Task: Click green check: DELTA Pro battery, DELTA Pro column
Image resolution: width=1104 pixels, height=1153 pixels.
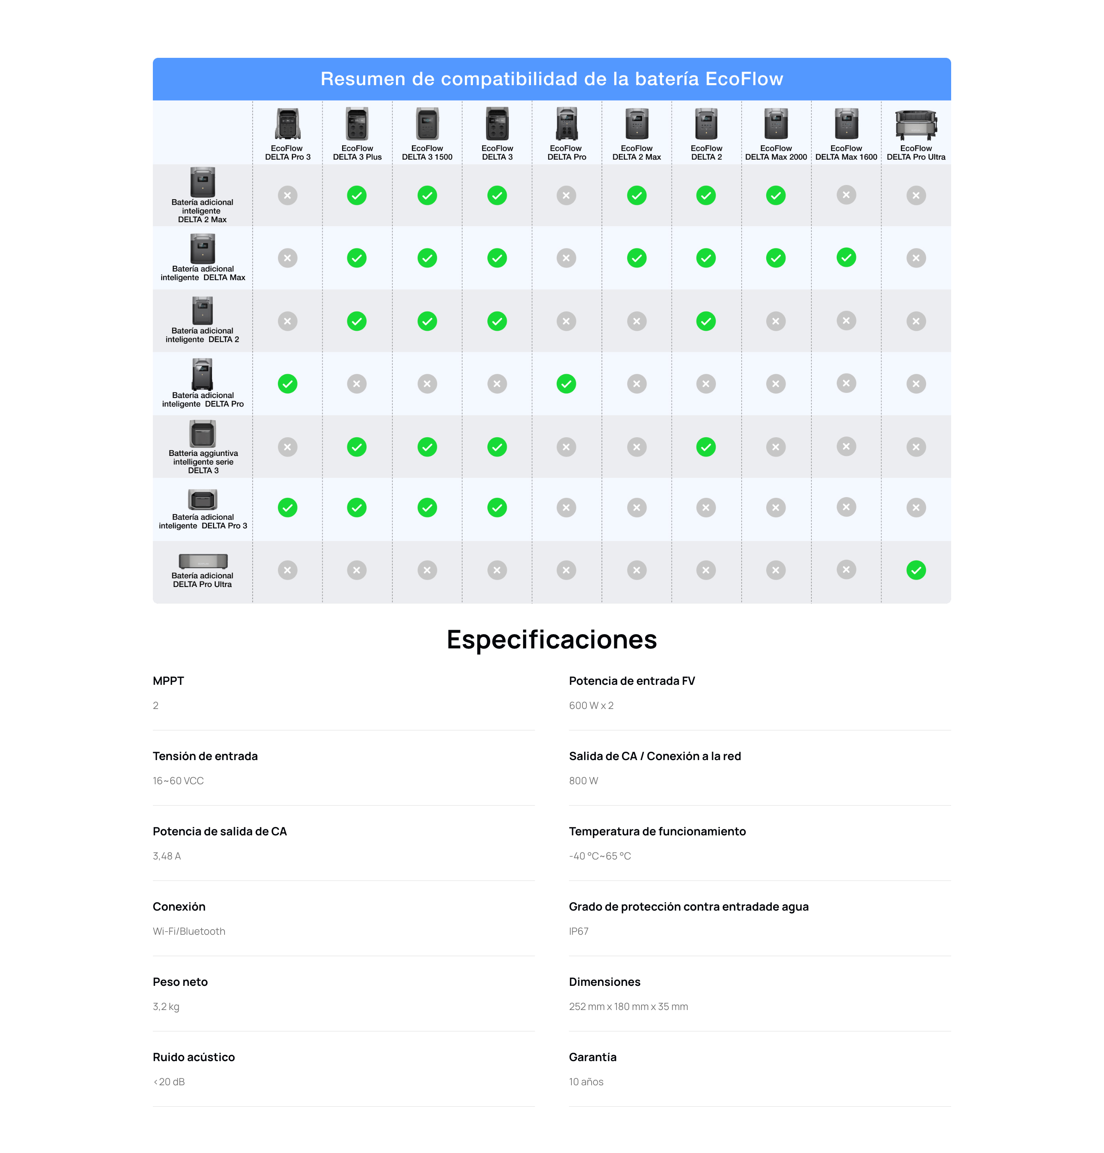Action: [566, 384]
